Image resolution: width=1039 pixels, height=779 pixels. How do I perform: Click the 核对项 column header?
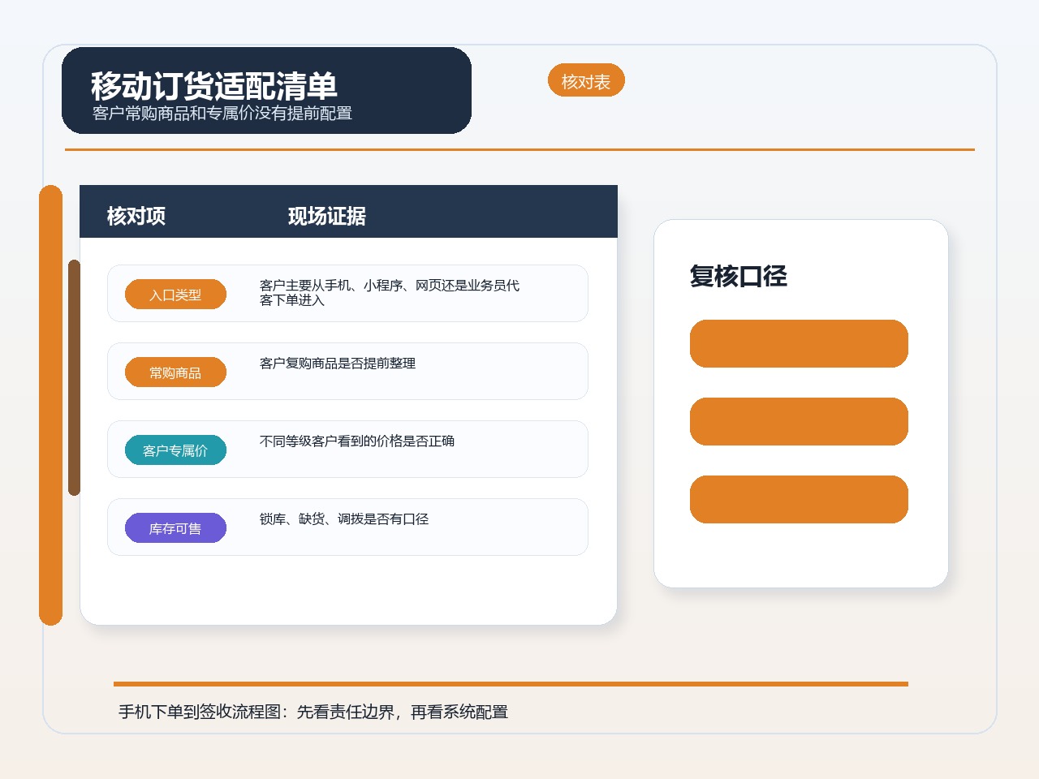(x=136, y=216)
